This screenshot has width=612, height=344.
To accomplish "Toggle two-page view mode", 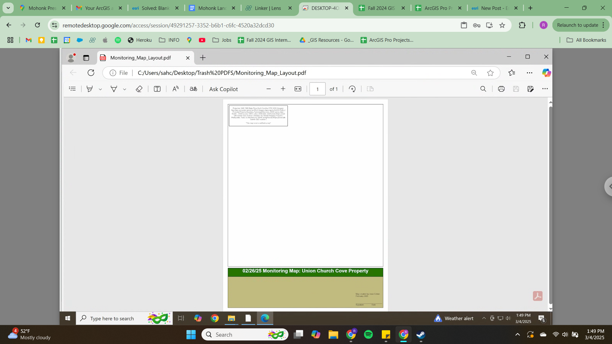I will coord(370,89).
